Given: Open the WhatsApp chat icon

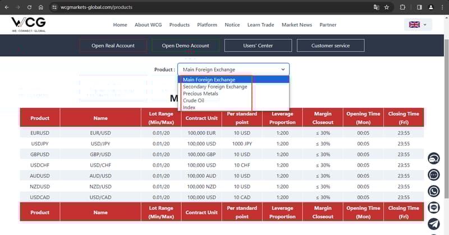Looking at the screenshot, I should 433,191.
